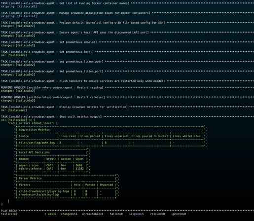Click the 'Ensure agent's local API uses' task line

coord(127,33)
